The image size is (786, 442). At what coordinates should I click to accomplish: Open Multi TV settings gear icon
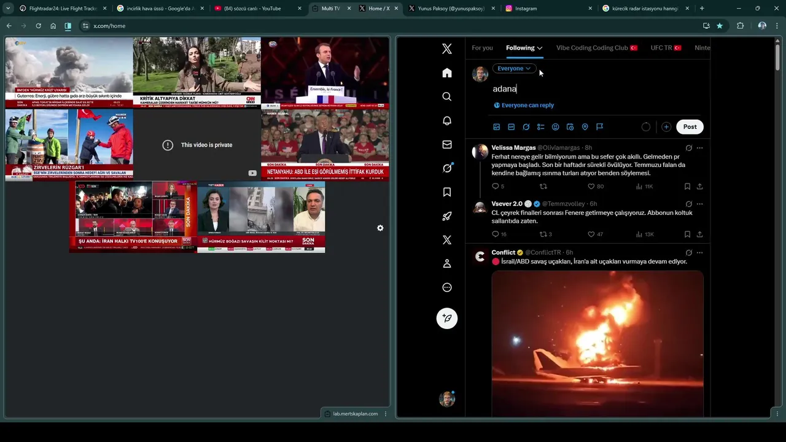tap(380, 228)
